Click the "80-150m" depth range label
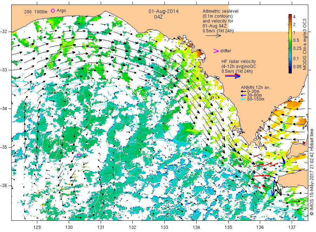The height and width of the screenshot is (232, 316). 256,99
